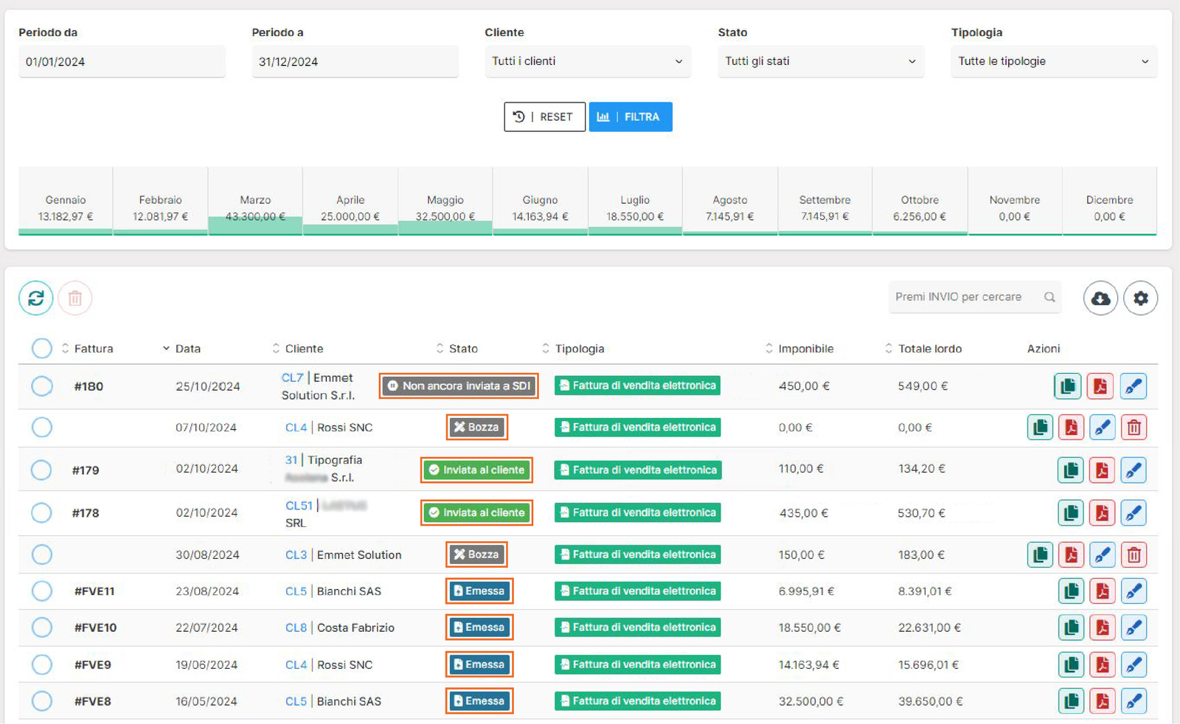Click the RESET button
This screenshot has width=1180, height=724.
(x=544, y=117)
